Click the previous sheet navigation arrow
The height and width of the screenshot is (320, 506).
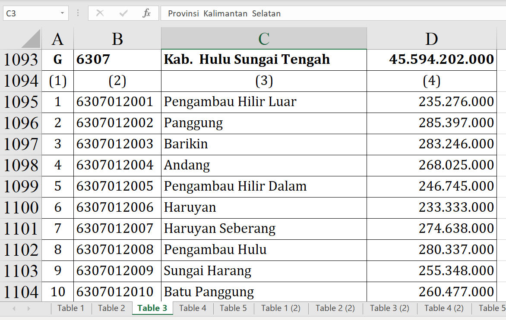[14, 308]
